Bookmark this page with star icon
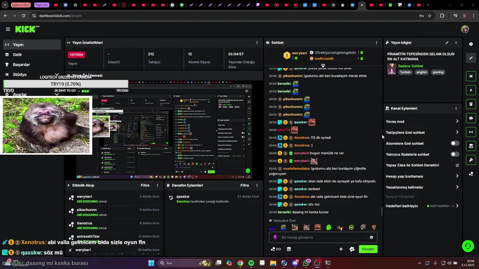Screen dimensions: 479x269 [430, 16]
